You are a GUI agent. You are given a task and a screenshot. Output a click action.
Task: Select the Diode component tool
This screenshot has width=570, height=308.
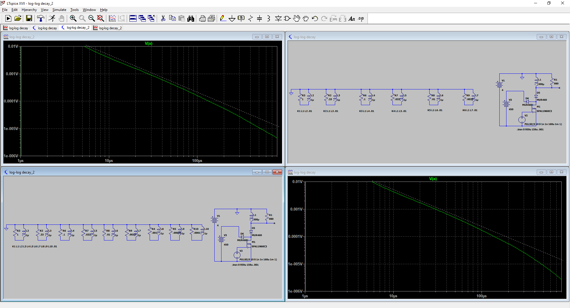click(x=278, y=19)
